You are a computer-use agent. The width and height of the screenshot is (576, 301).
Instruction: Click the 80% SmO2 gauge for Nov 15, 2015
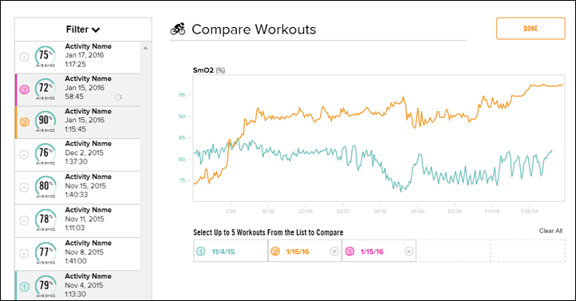45,187
